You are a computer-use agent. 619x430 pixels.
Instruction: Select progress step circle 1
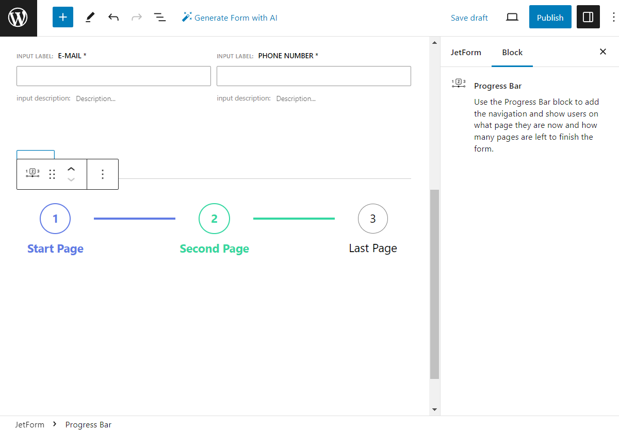(55, 219)
